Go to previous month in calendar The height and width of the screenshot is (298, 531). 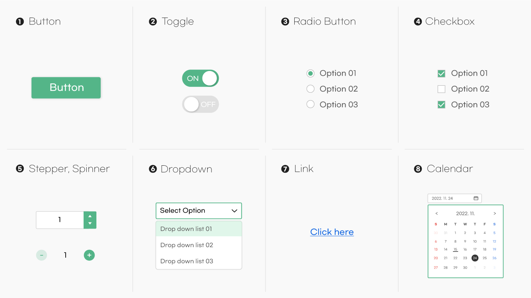pos(437,213)
